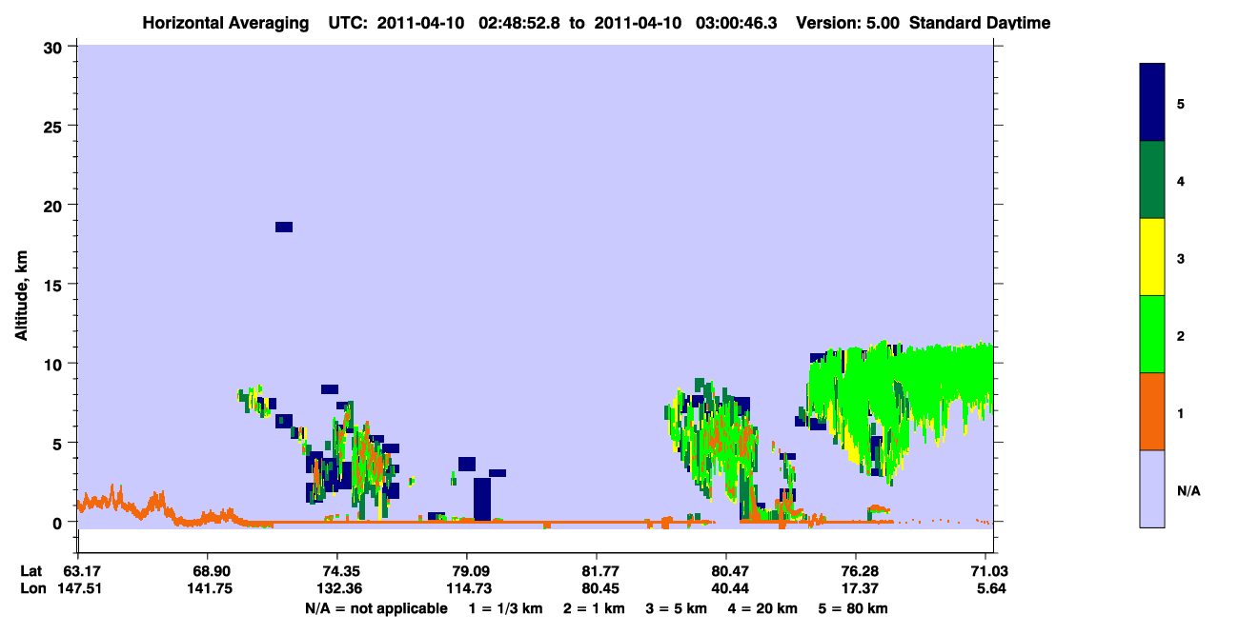Click the legend entry '3 = 5 km'
This screenshot has width=1239, height=635.
(x=677, y=608)
